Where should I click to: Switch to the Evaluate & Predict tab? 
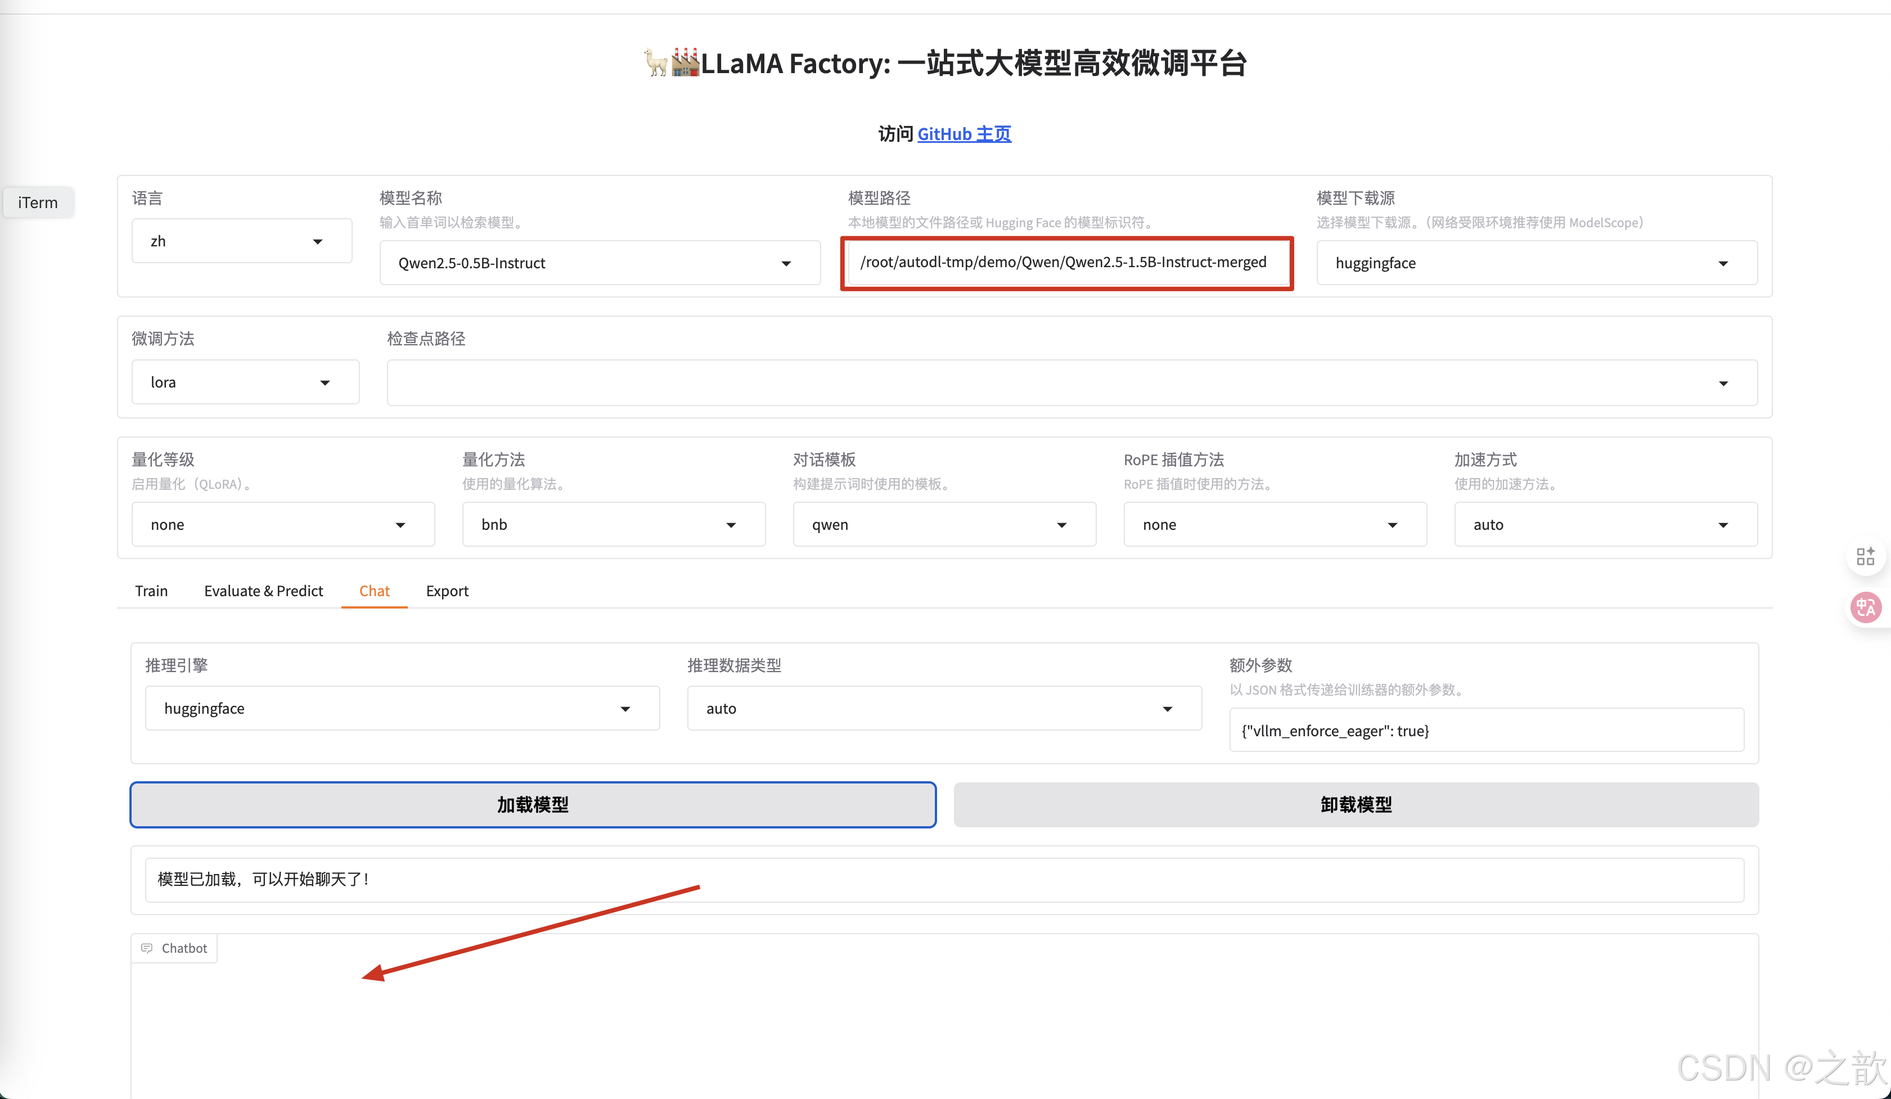263,591
